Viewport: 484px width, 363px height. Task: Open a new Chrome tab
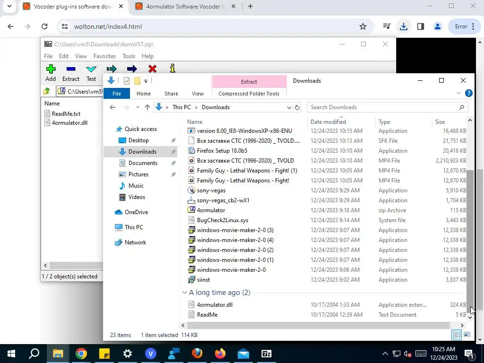pos(251,6)
